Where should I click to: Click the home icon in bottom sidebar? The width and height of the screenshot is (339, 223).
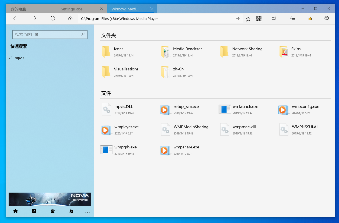click(16, 211)
